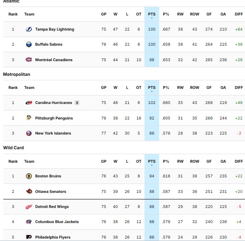
Task: Click the Metropolitan DIFF column header
Action: click(x=238, y=88)
